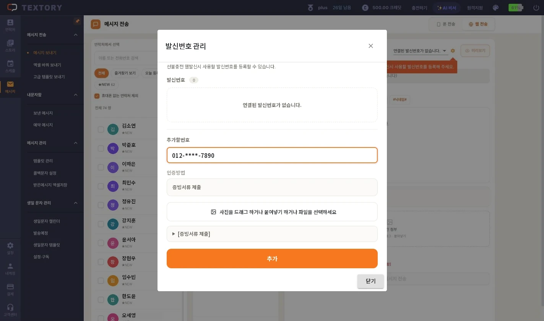Collapse the 생일 문자 관리 section
This screenshot has width=544, height=321.
click(76, 203)
